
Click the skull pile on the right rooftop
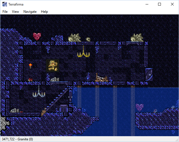(x=137, y=37)
